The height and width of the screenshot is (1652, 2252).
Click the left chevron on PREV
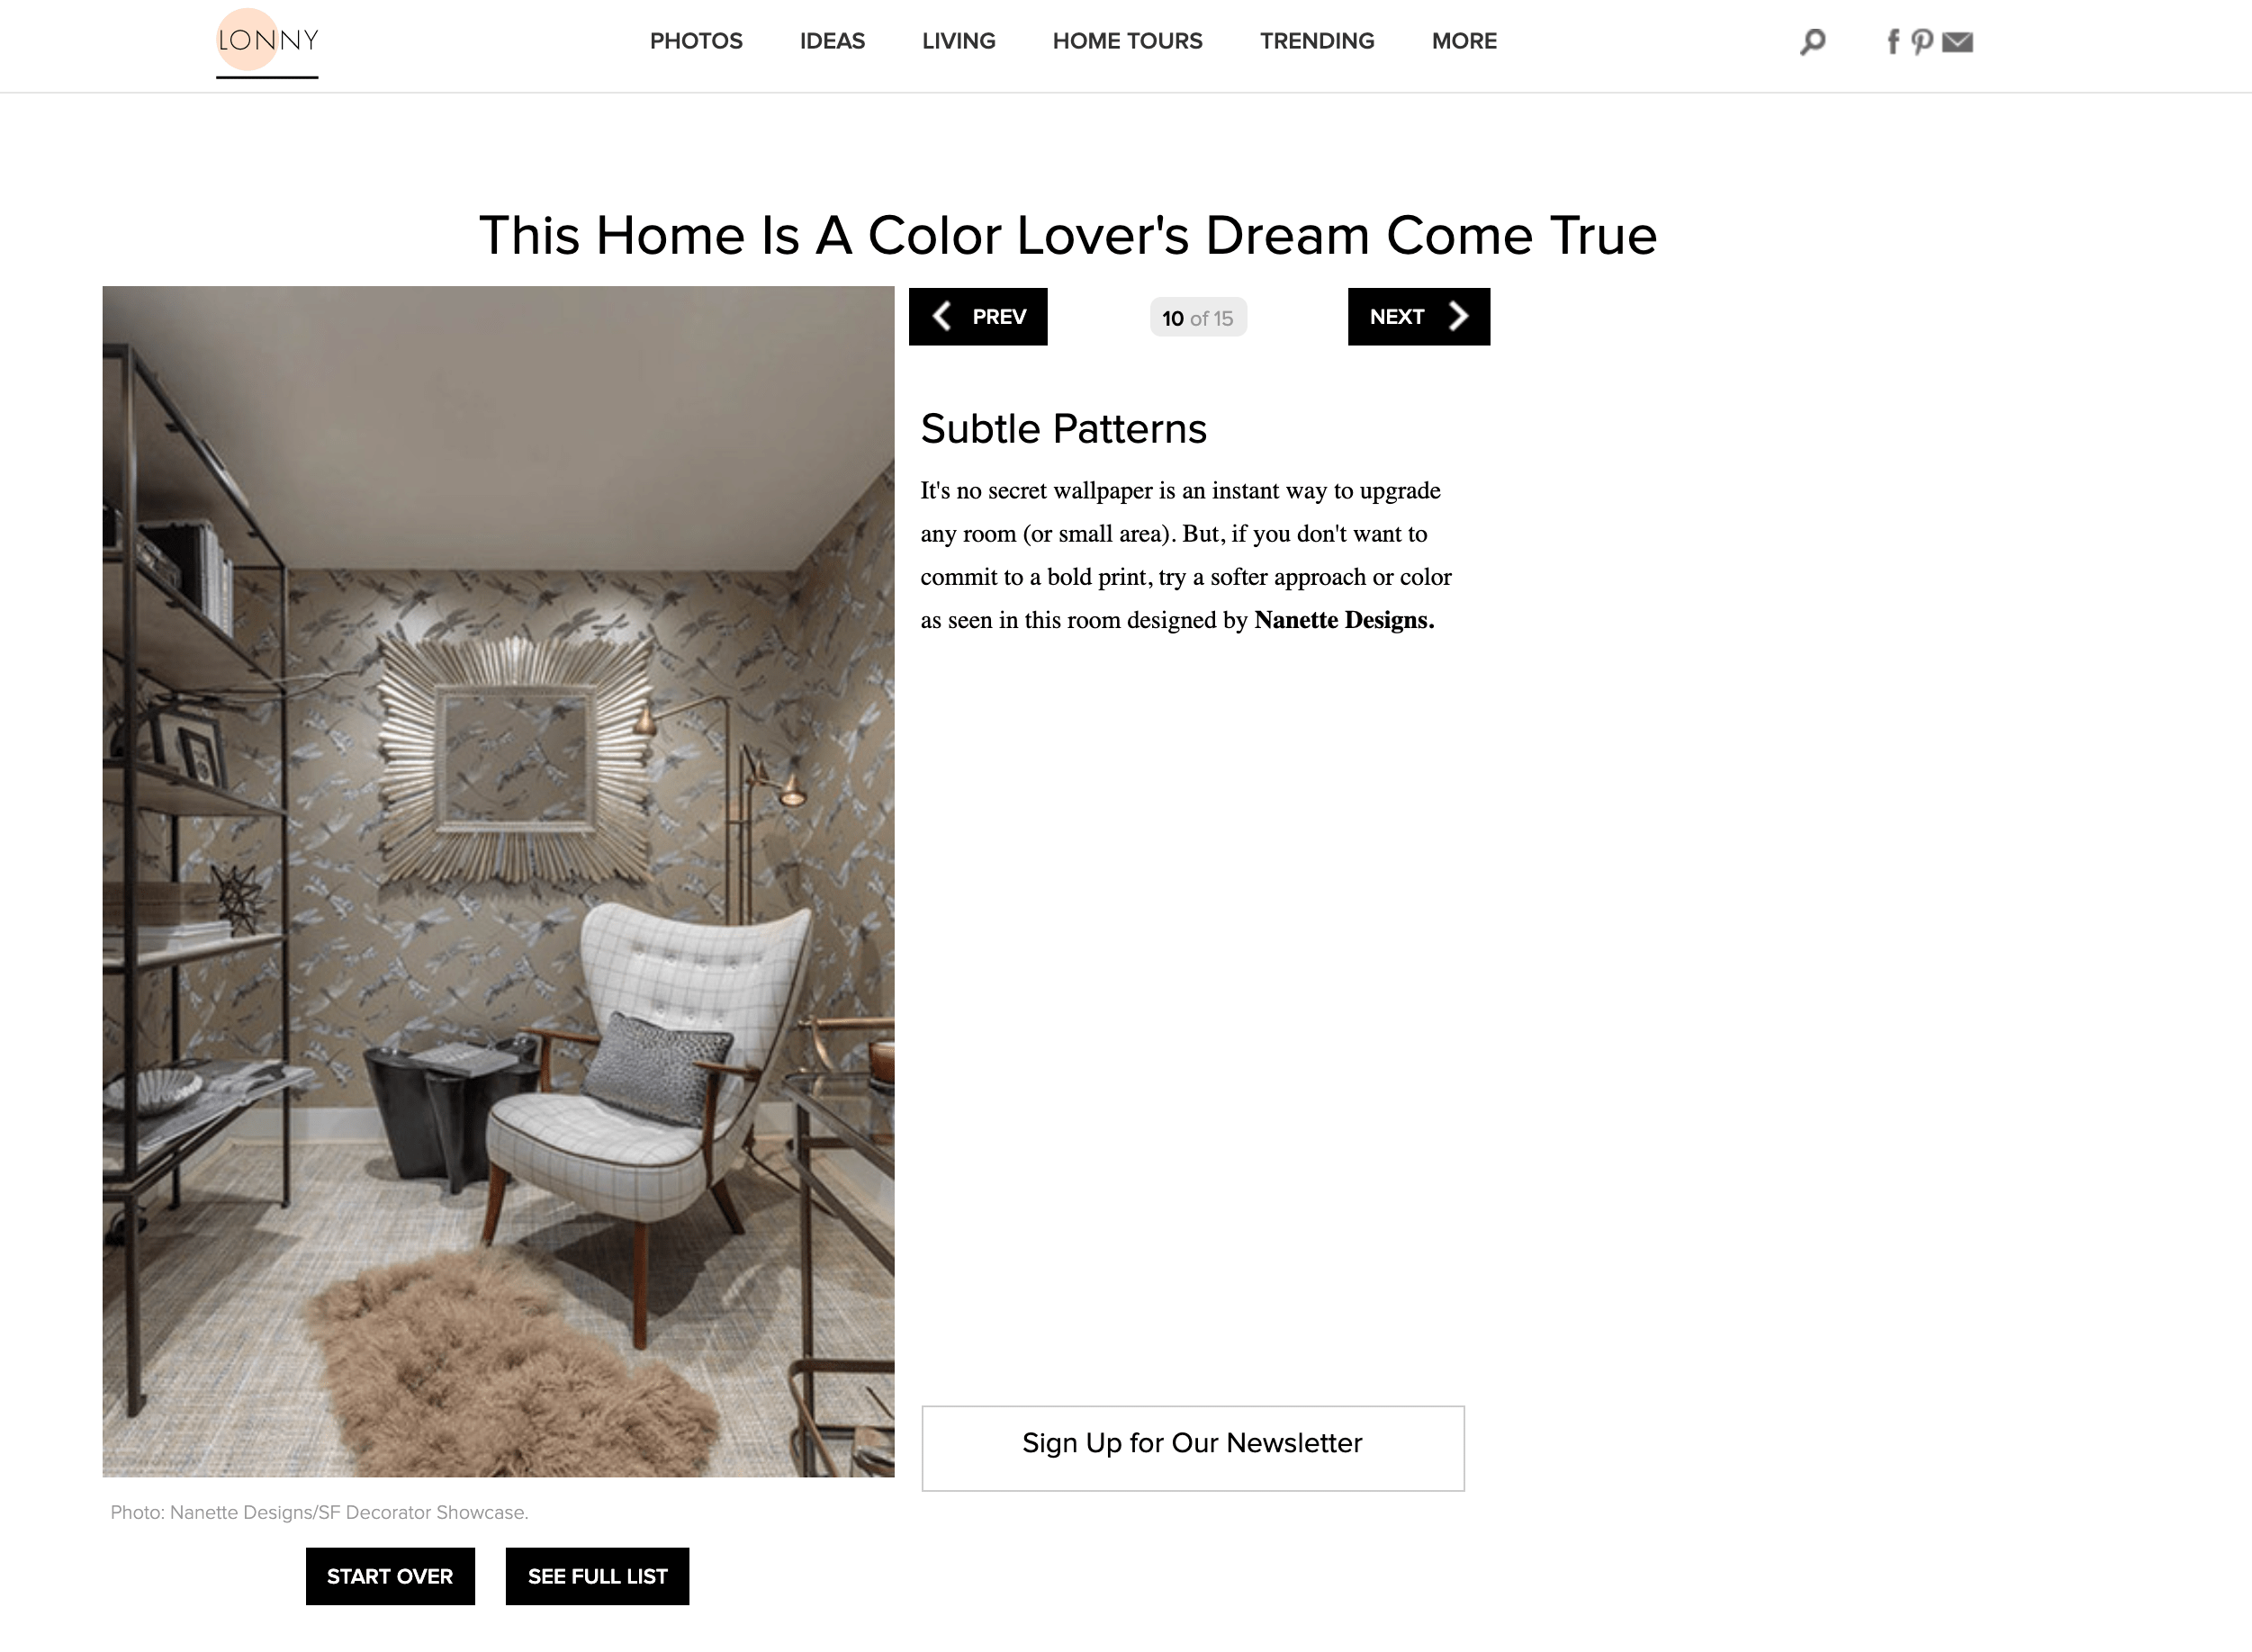941,317
